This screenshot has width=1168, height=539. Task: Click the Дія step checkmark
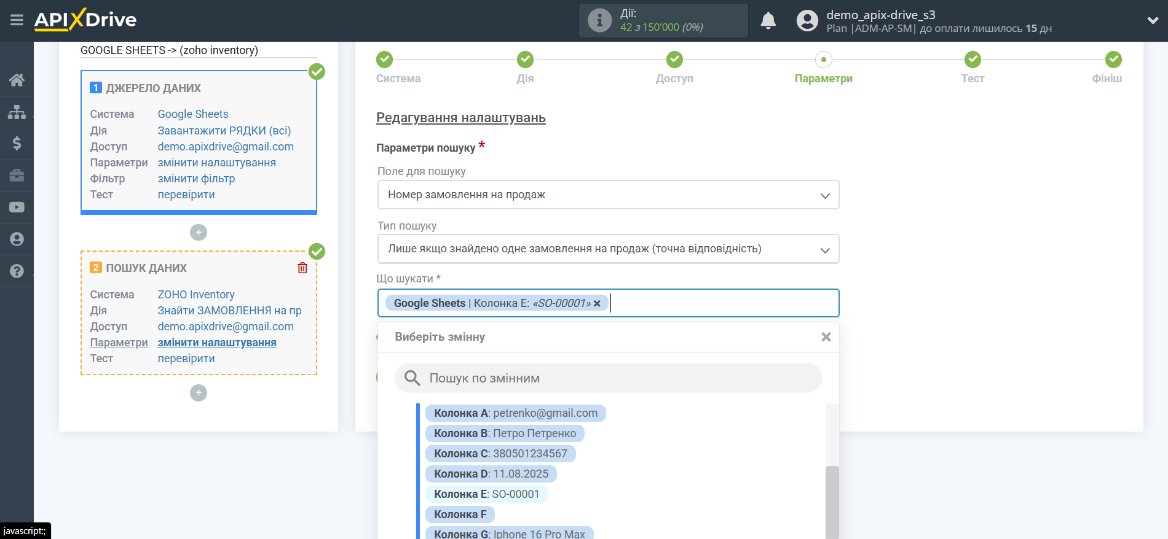coord(525,60)
